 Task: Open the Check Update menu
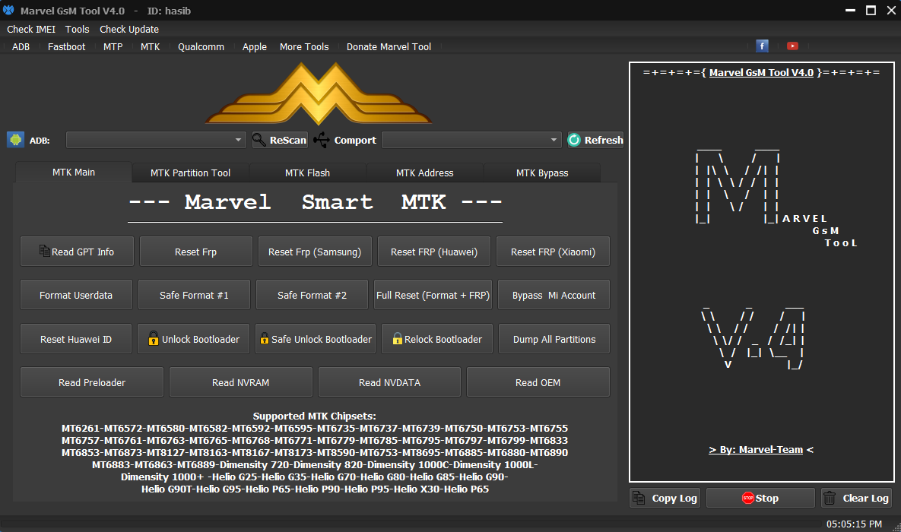pos(128,30)
